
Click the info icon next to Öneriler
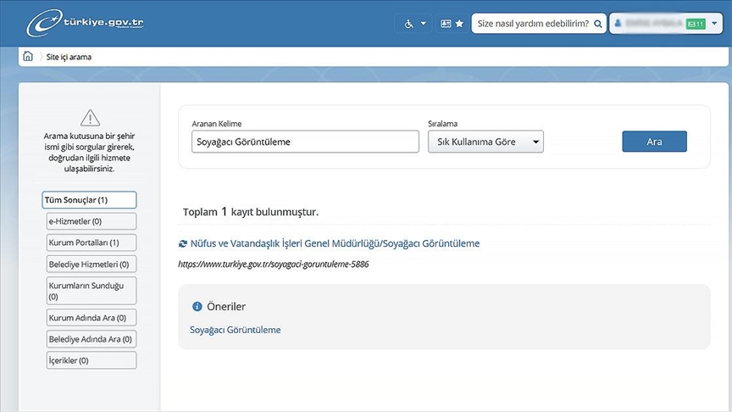coord(197,307)
